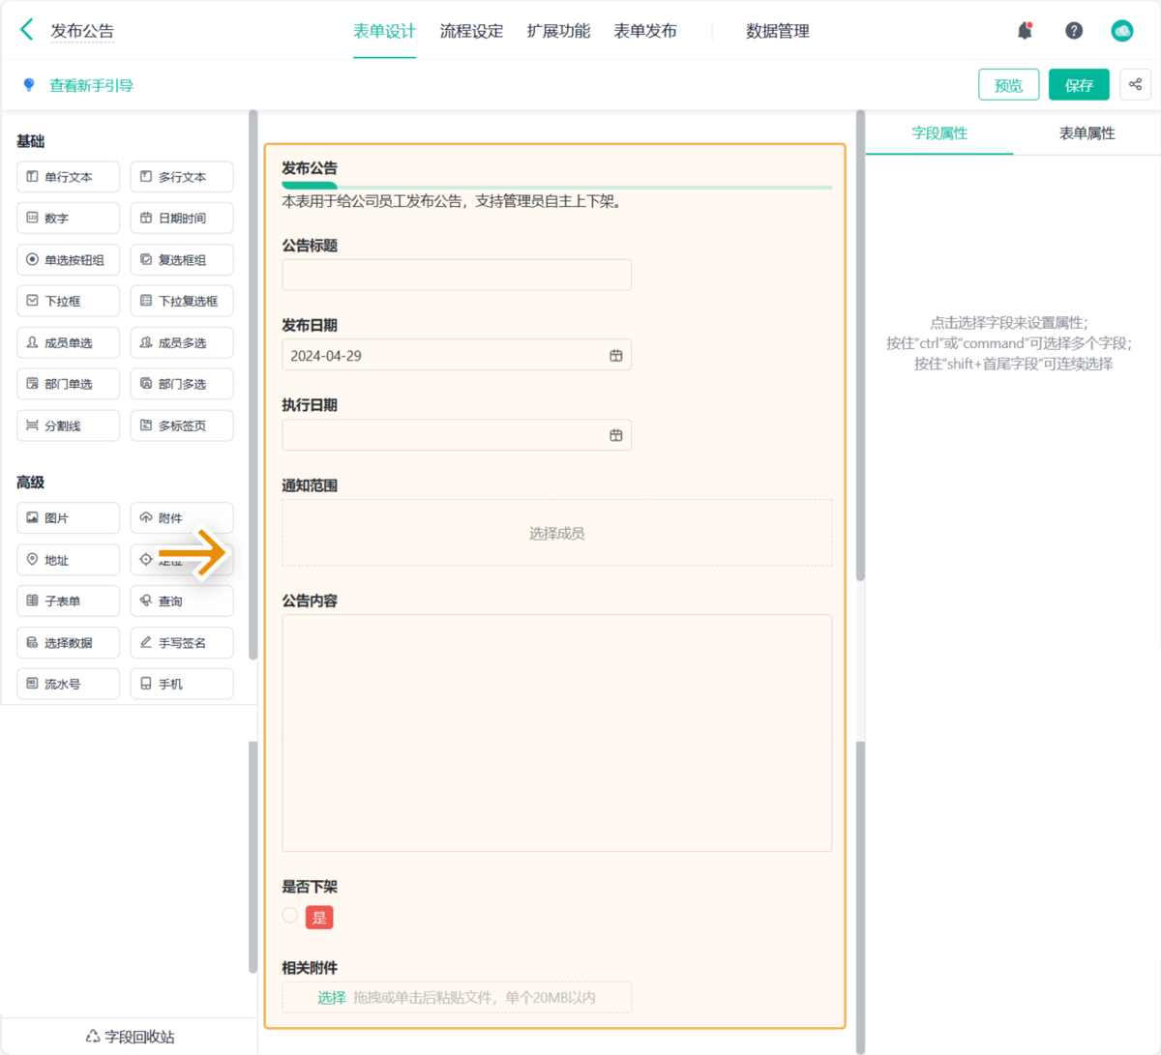This screenshot has width=1161, height=1055.
Task: Open the 查看新手引导 link
Action: click(x=91, y=86)
